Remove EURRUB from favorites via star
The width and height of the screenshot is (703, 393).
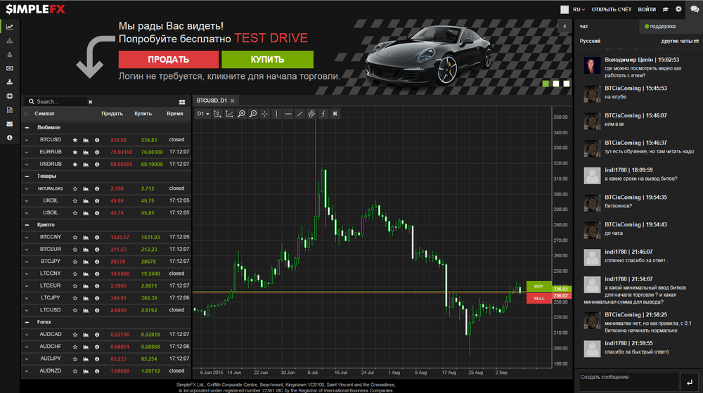(x=75, y=153)
